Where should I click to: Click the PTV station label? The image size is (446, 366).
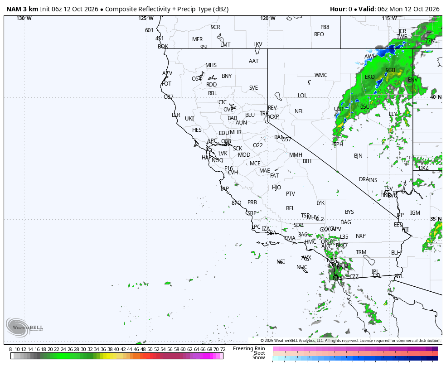(x=291, y=194)
